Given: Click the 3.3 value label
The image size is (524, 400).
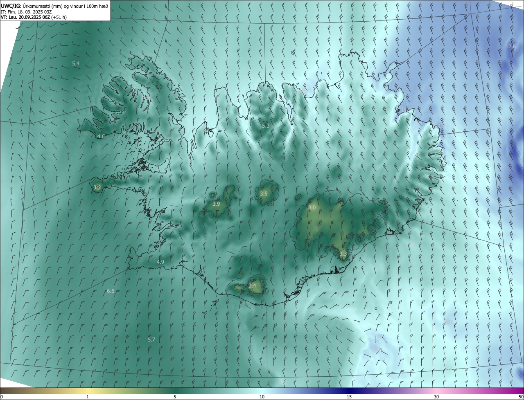Looking at the screenshot, I should pos(343,254).
